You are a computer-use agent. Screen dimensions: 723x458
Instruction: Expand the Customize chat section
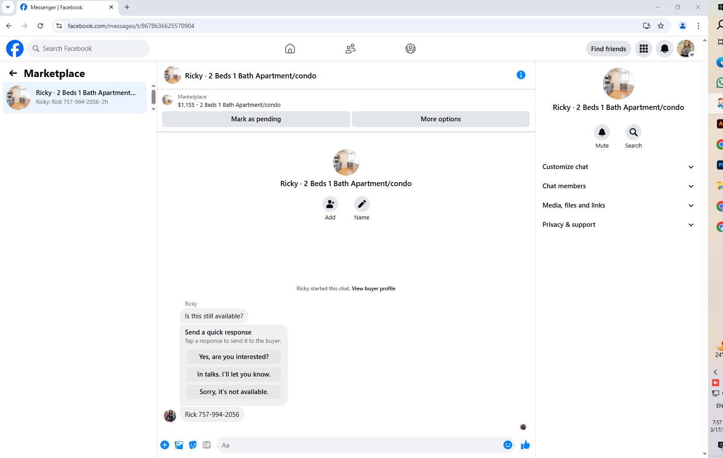(618, 167)
